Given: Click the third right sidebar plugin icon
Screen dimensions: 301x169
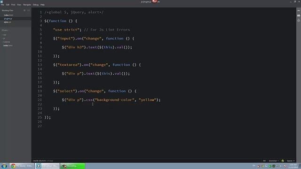Looking at the screenshot, I should [x=299, y=20].
